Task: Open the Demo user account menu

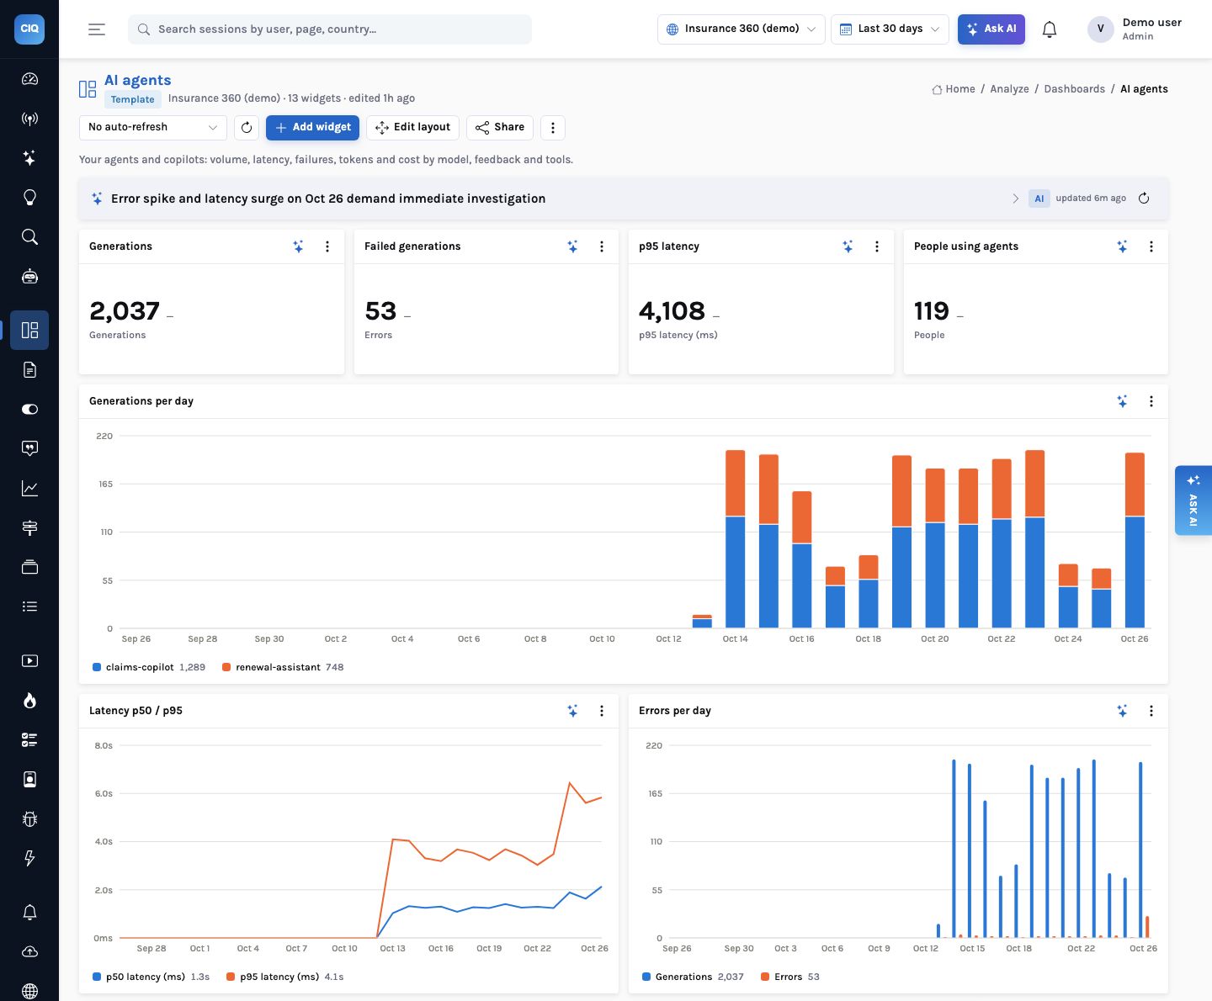Action: [x=1135, y=29]
